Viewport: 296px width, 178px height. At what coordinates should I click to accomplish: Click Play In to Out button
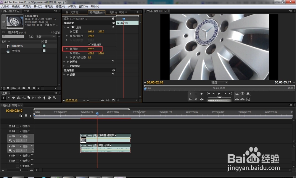(202, 99)
